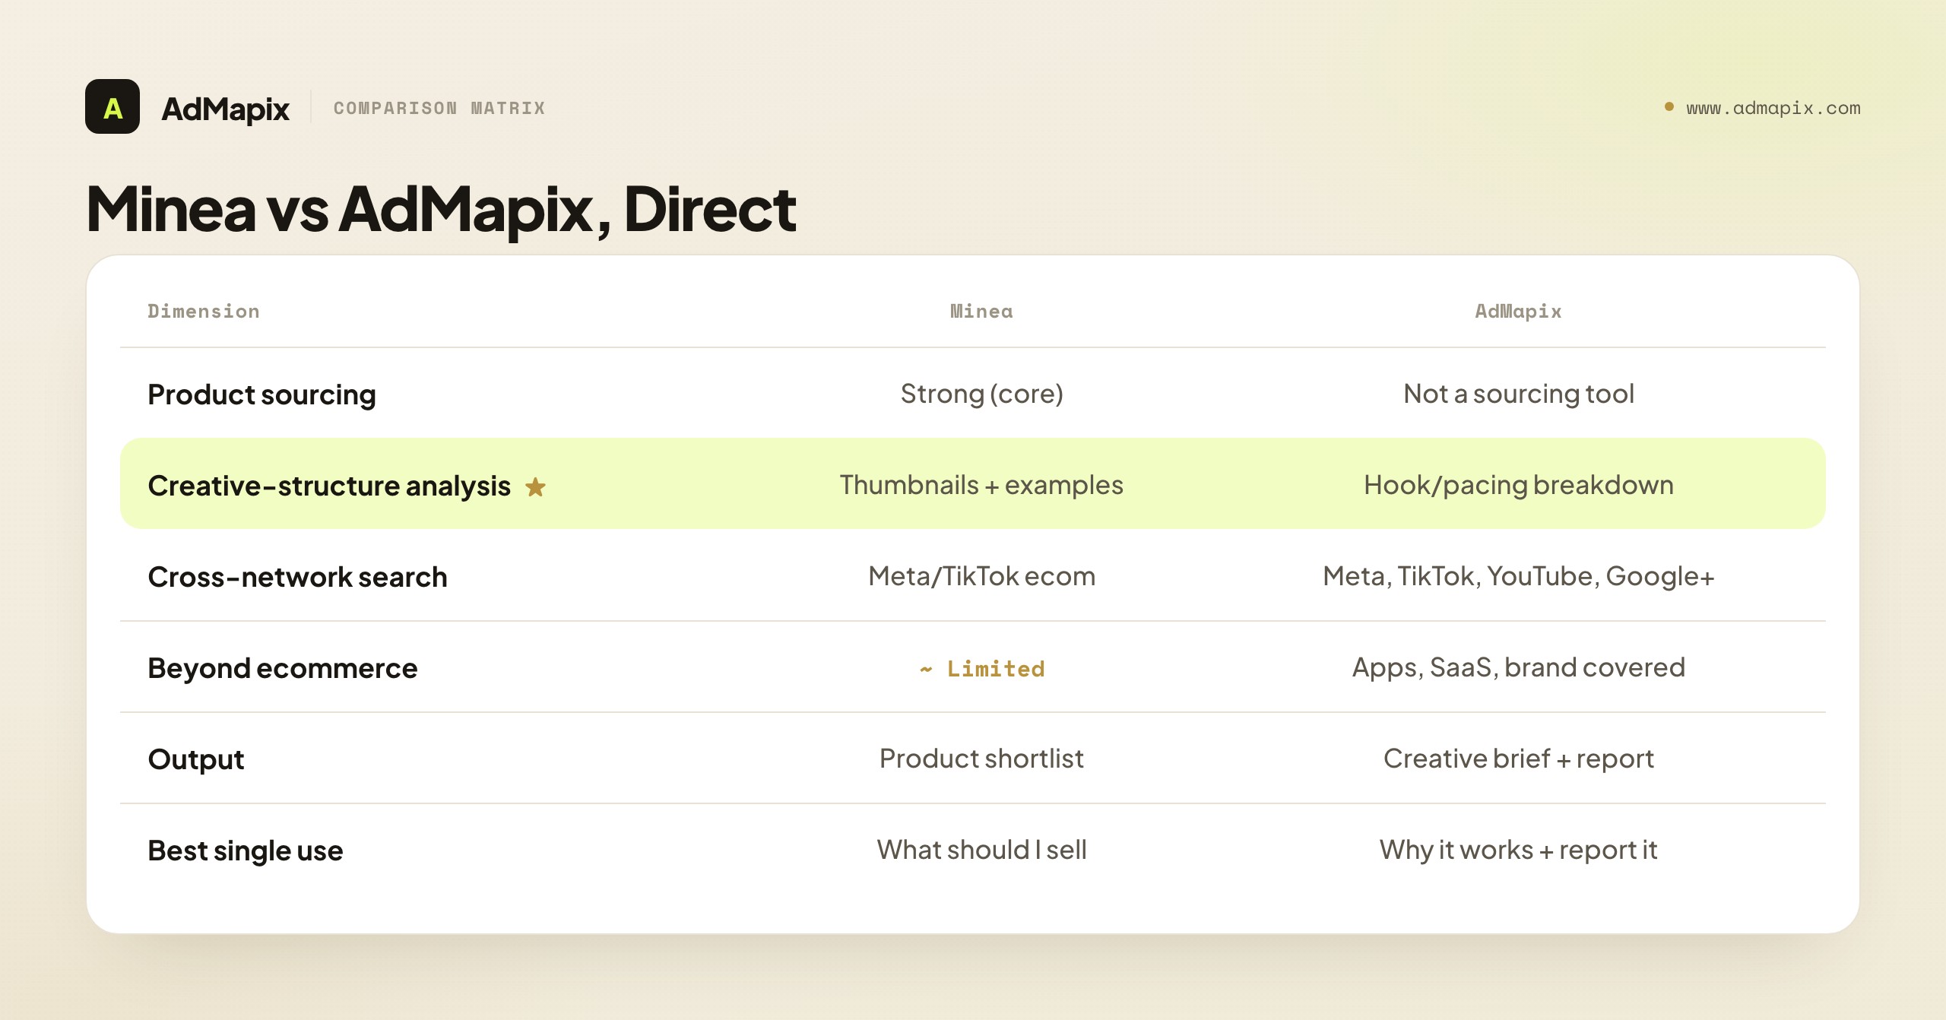The image size is (1946, 1020).
Task: Select the 'Best single use' row label
Action: (x=246, y=851)
